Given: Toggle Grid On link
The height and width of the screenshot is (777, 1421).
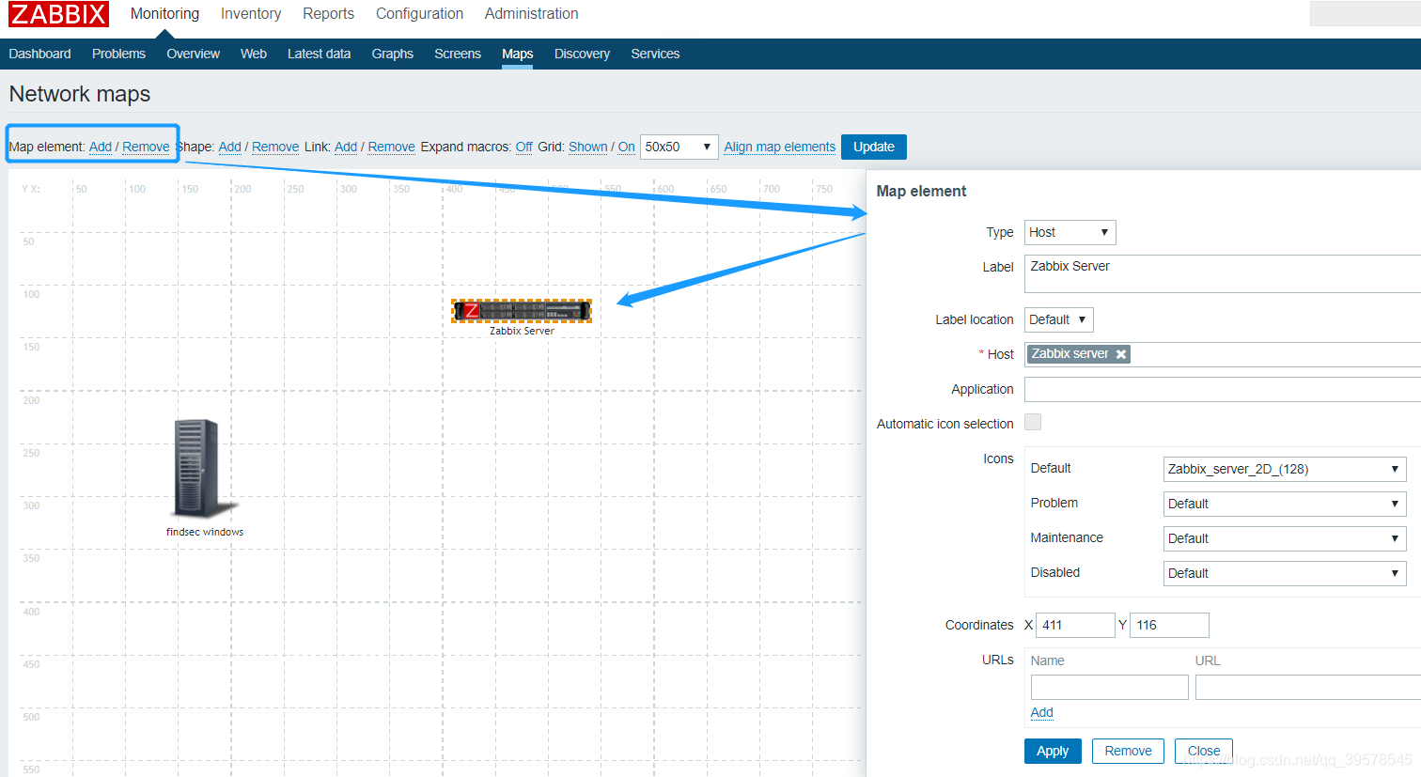Looking at the screenshot, I should click(627, 147).
